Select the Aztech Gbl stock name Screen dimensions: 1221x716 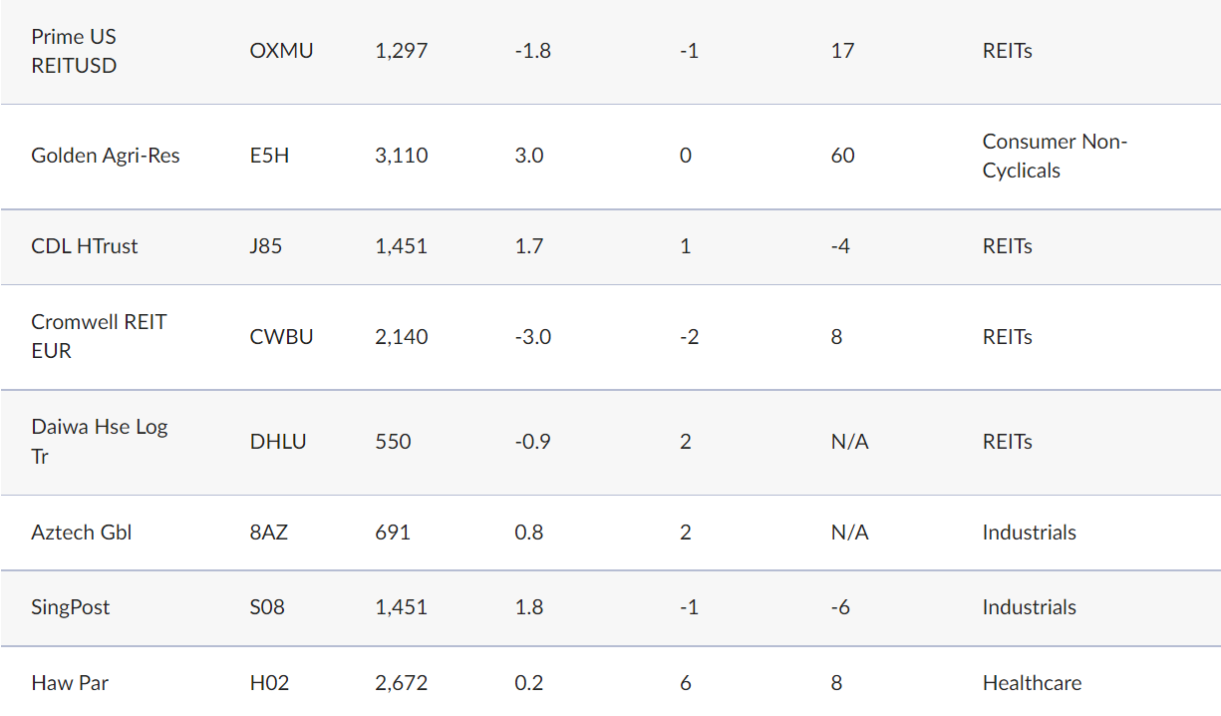82,533
